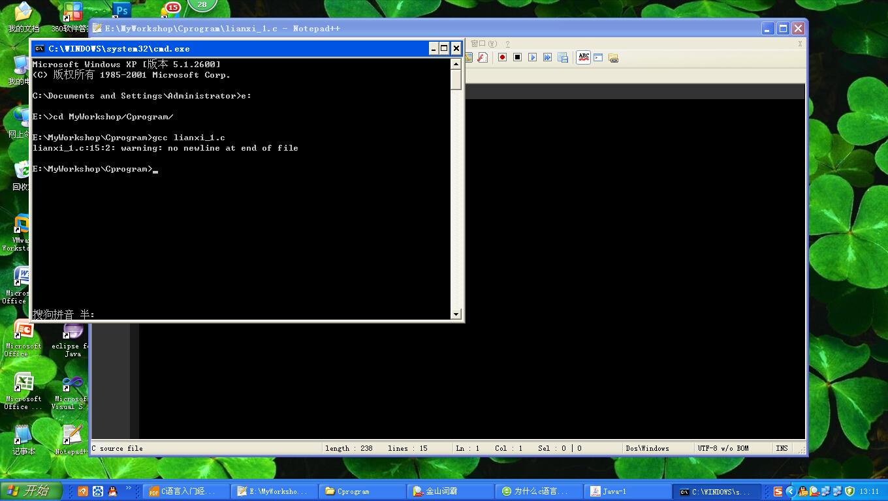The width and height of the screenshot is (888, 501).
Task: Save the current recorded macro in Notepad++
Action: click(x=562, y=57)
